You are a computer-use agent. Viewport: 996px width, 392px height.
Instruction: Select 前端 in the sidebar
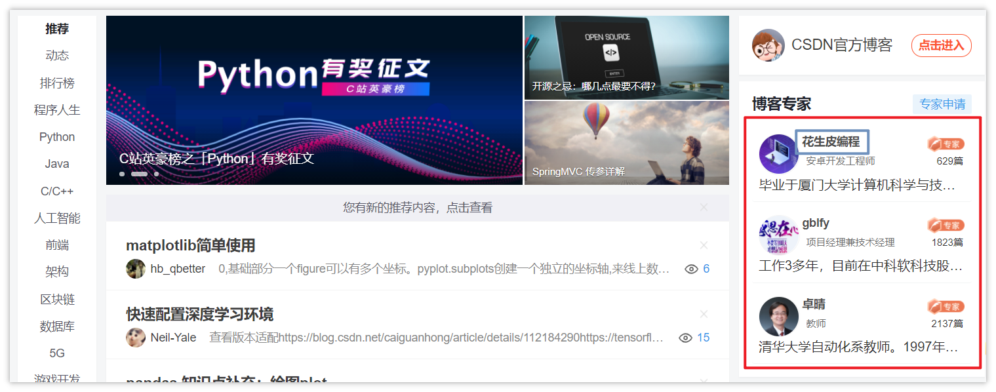click(57, 245)
